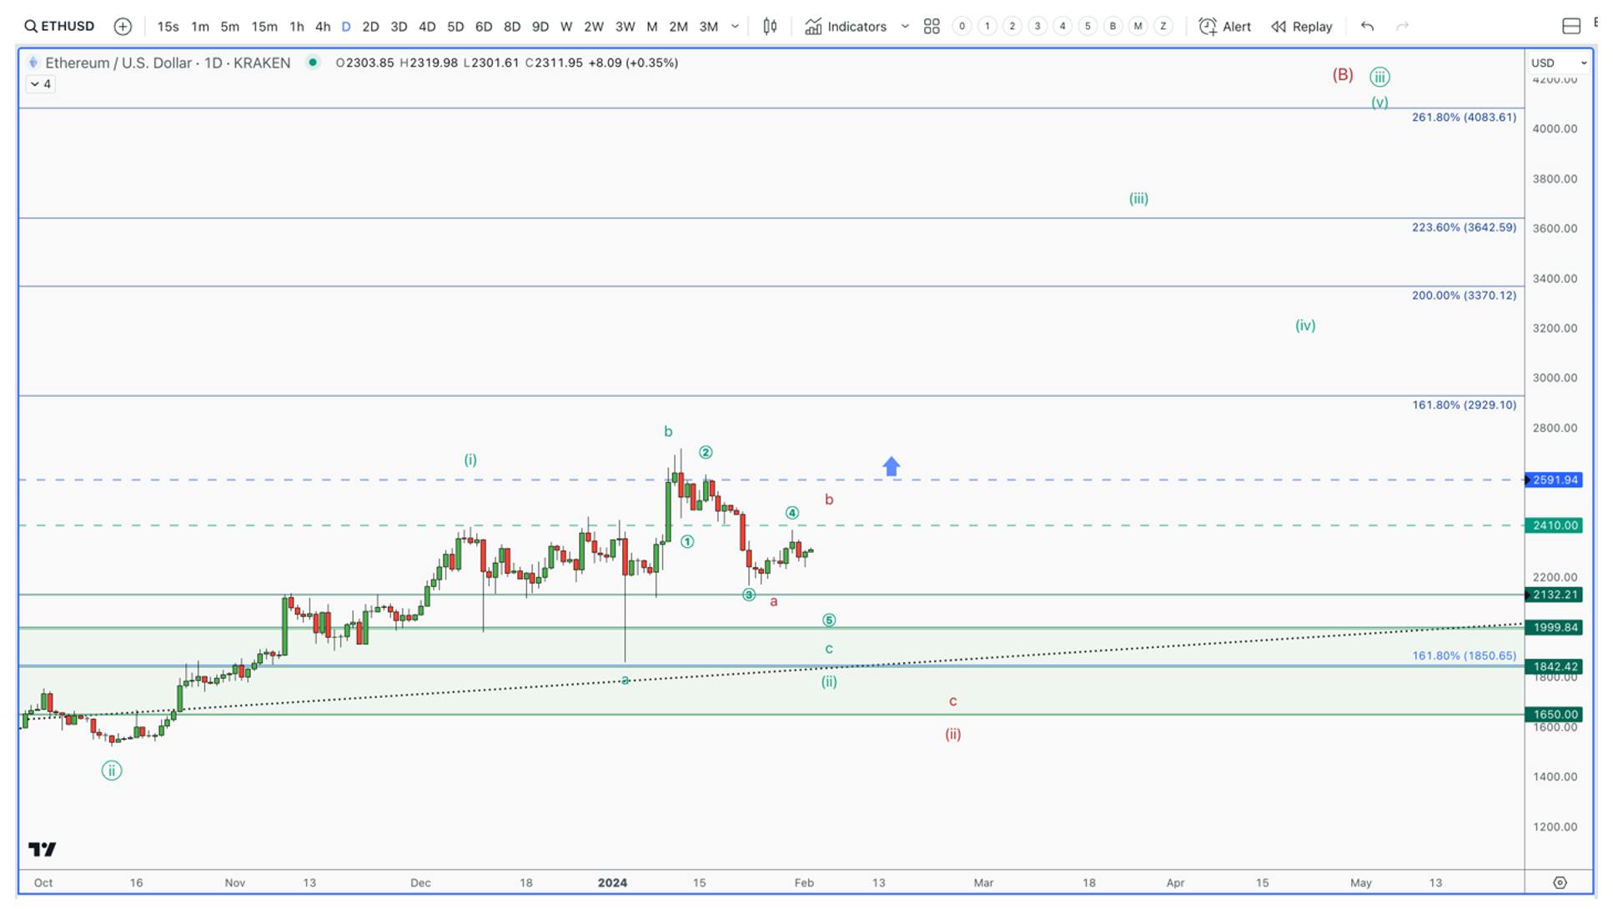Open the layout setup icon
Viewport: 1613px width, 909px height.
point(1571,26)
